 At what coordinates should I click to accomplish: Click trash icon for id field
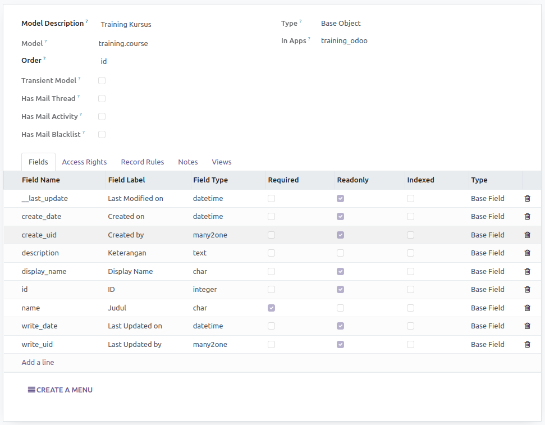pyautogui.click(x=527, y=289)
